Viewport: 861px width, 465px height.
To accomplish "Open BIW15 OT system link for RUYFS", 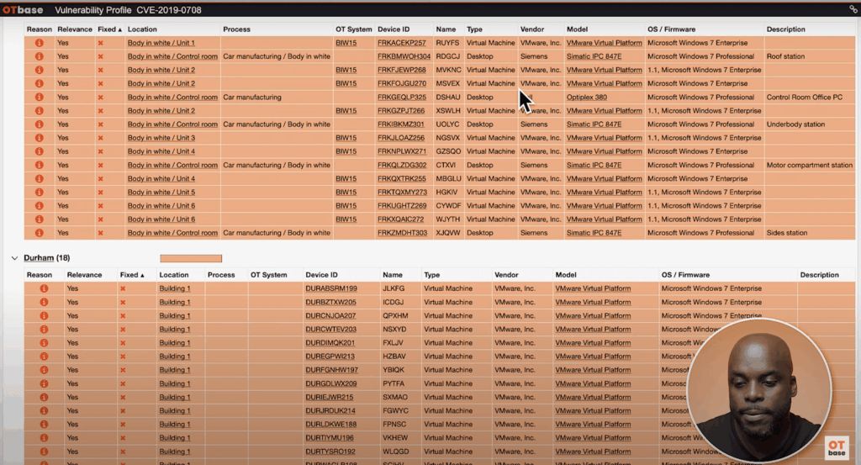I will [345, 43].
